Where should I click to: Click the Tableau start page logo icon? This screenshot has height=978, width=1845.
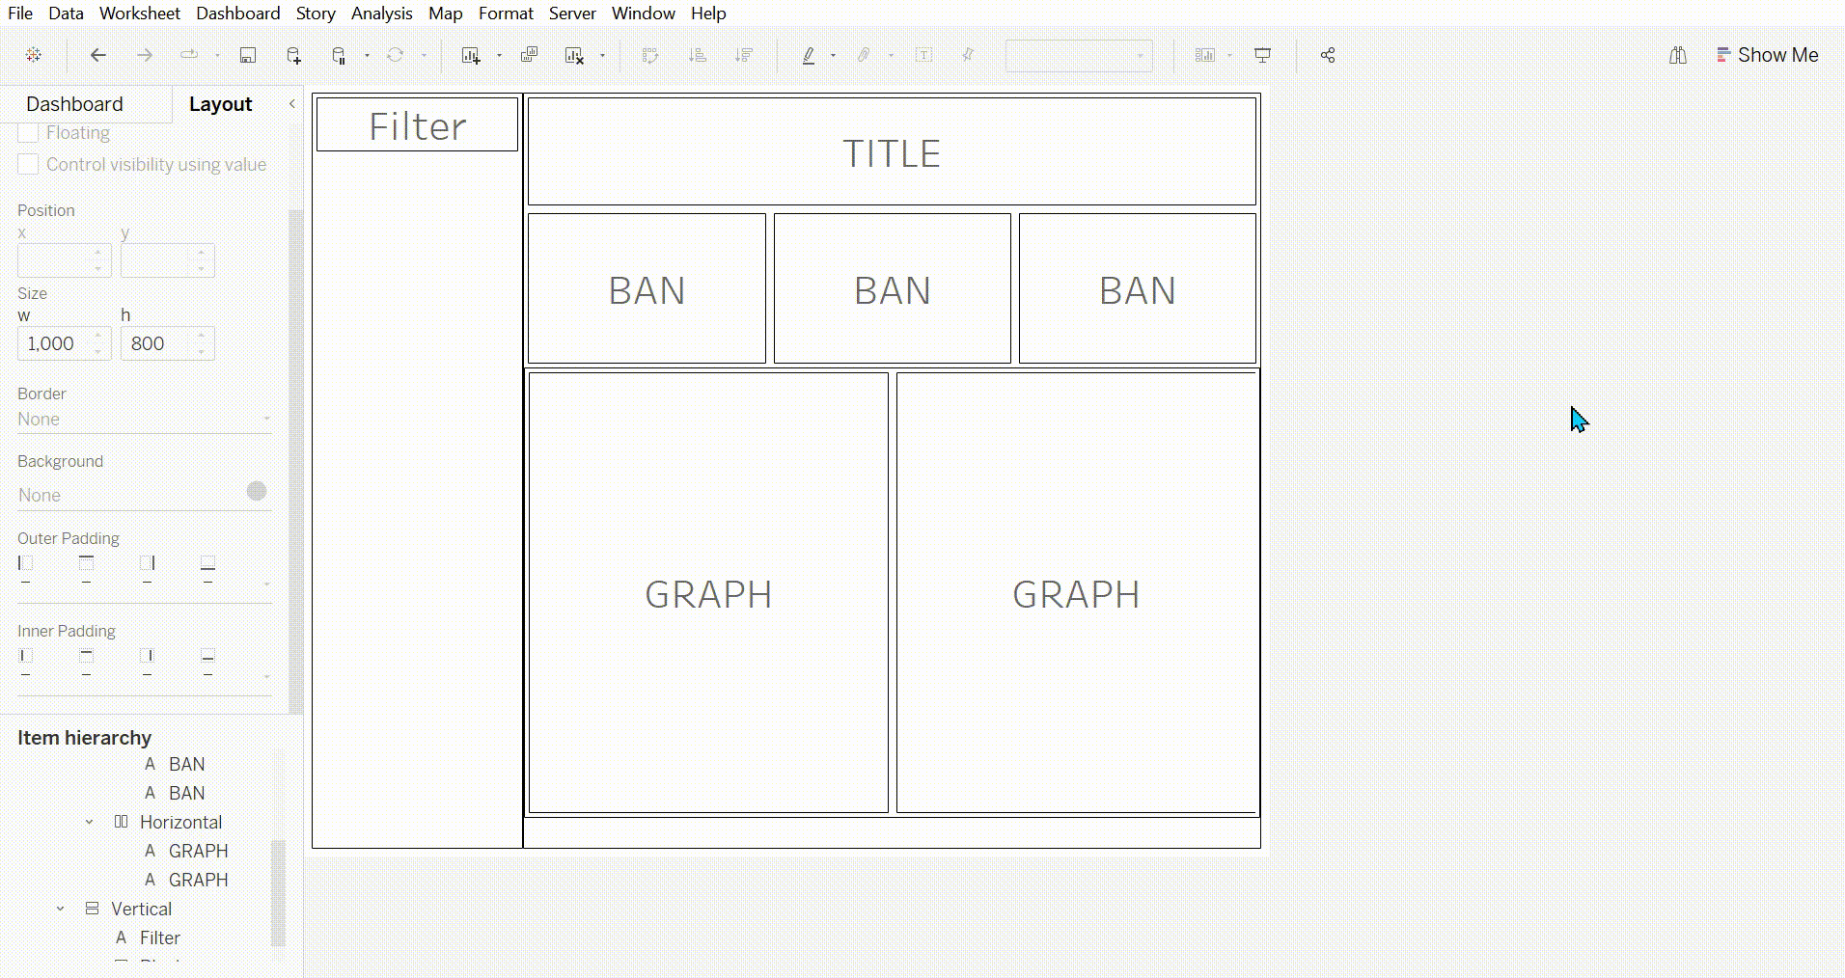click(x=34, y=55)
